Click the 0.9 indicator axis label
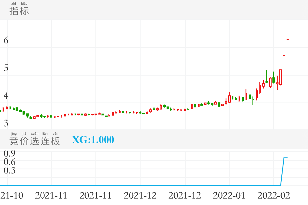 (9, 153)
